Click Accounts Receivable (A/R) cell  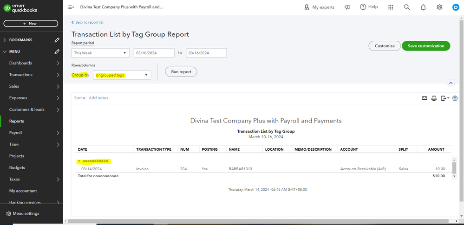(x=363, y=169)
